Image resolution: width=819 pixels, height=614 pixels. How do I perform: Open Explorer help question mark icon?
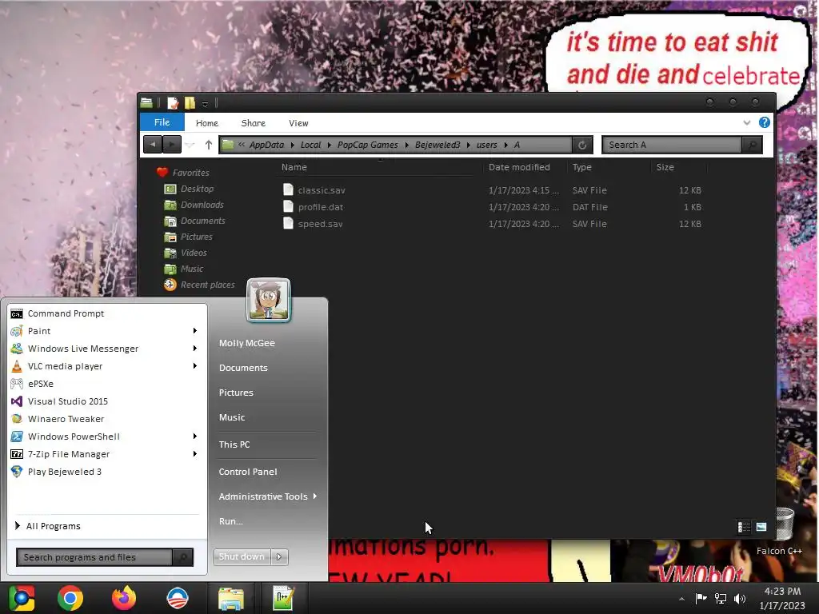tap(764, 122)
